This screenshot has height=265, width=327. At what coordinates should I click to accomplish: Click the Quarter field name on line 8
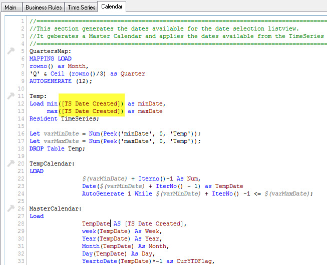click(133, 73)
